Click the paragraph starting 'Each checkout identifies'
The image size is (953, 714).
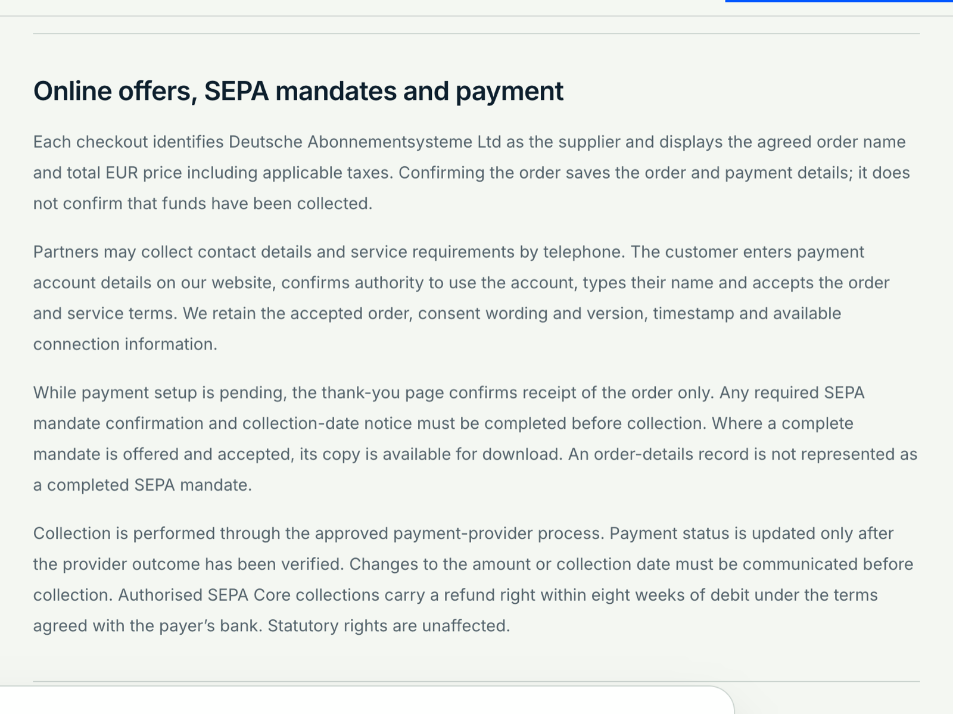[472, 173]
